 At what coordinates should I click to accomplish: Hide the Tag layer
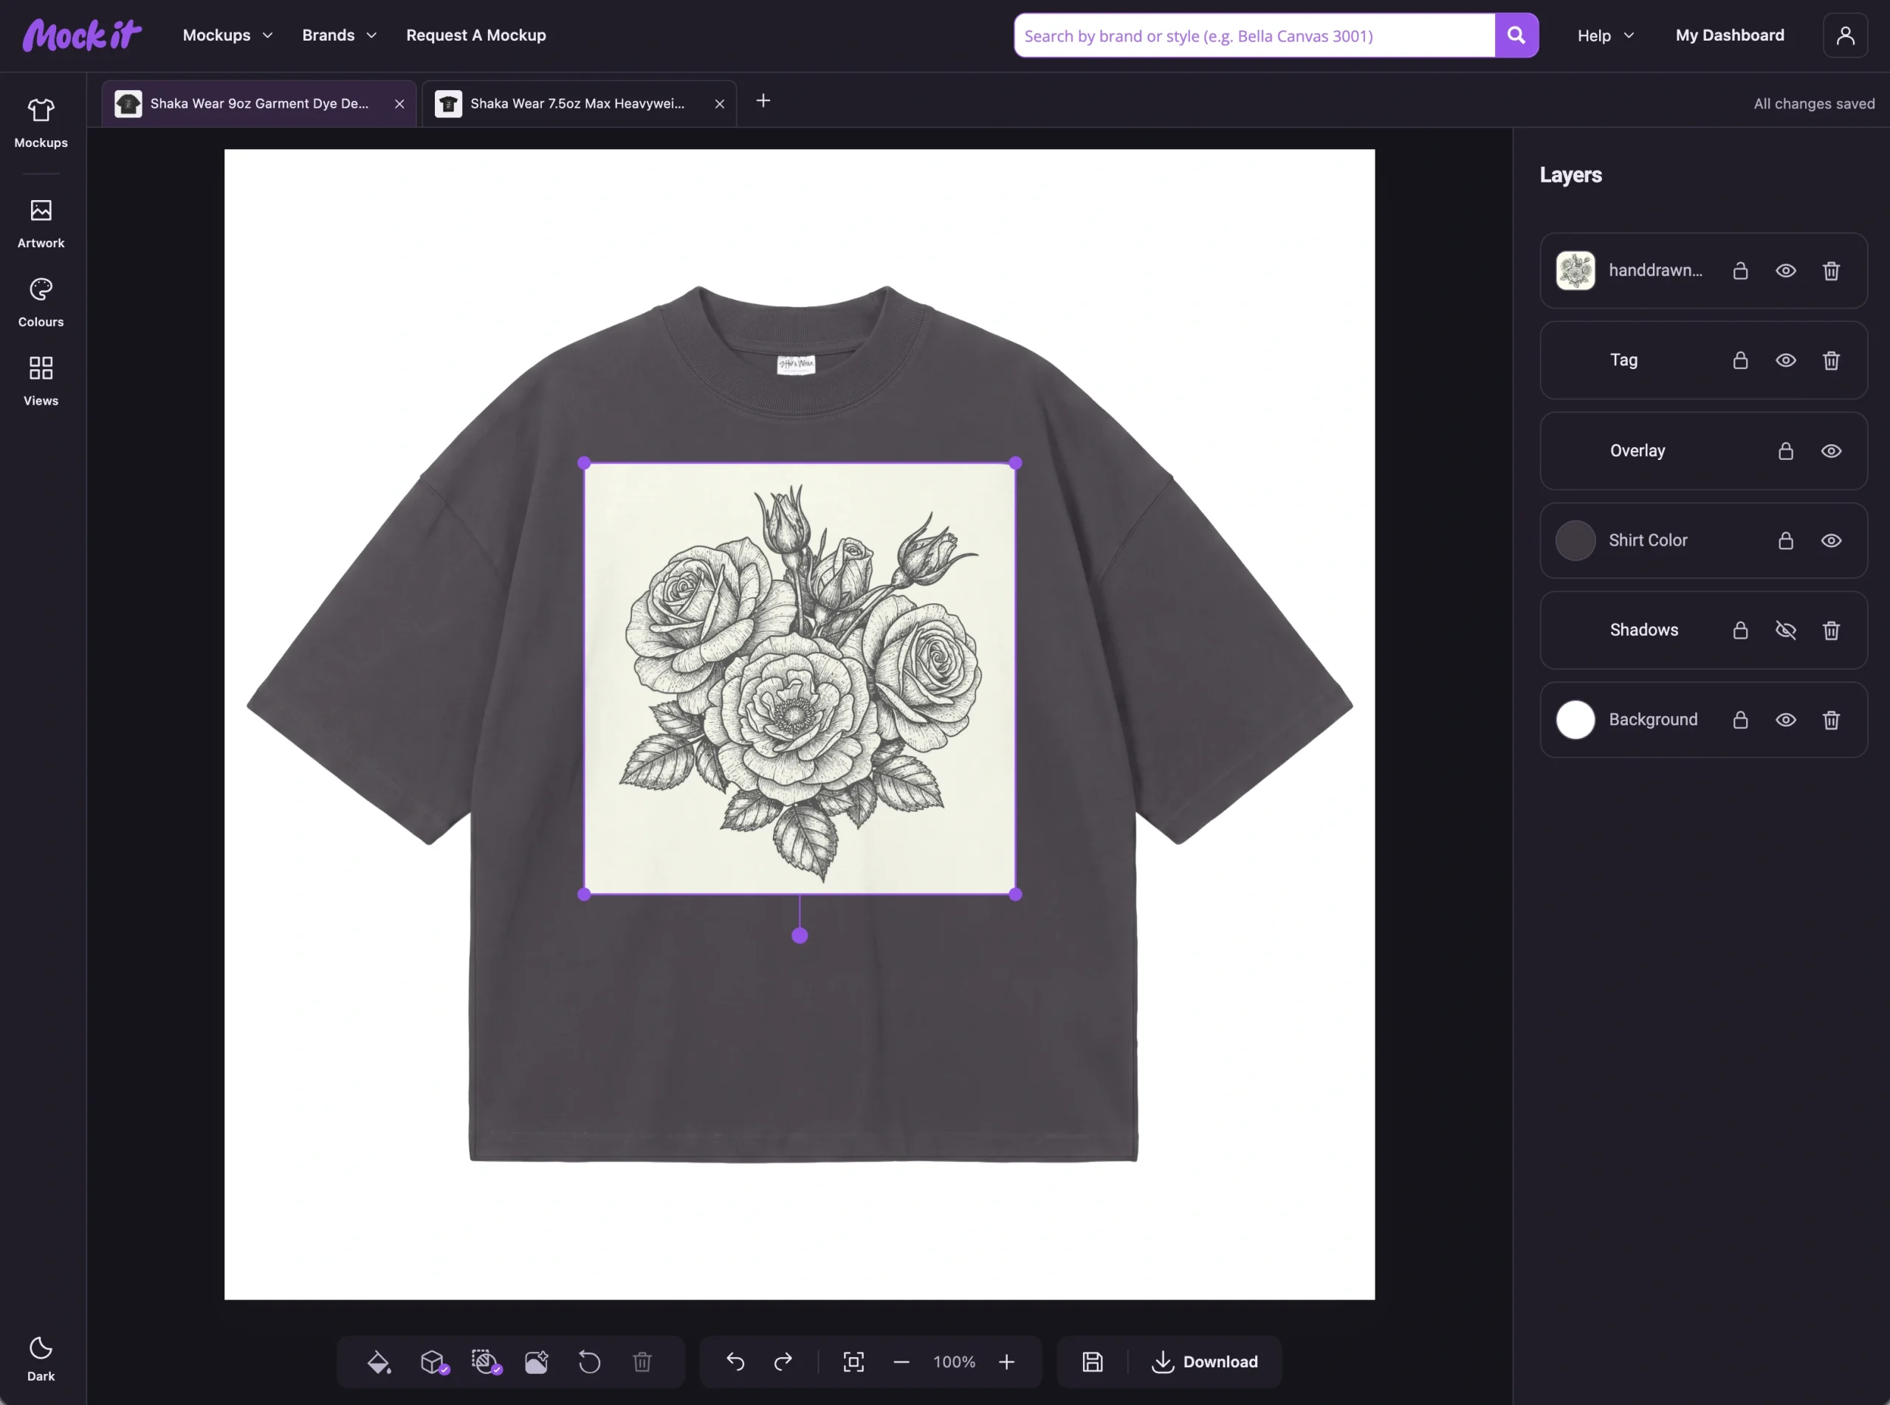tap(1785, 360)
